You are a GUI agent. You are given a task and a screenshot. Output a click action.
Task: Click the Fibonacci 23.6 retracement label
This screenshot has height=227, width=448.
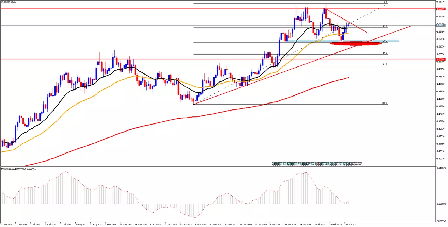point(385,26)
